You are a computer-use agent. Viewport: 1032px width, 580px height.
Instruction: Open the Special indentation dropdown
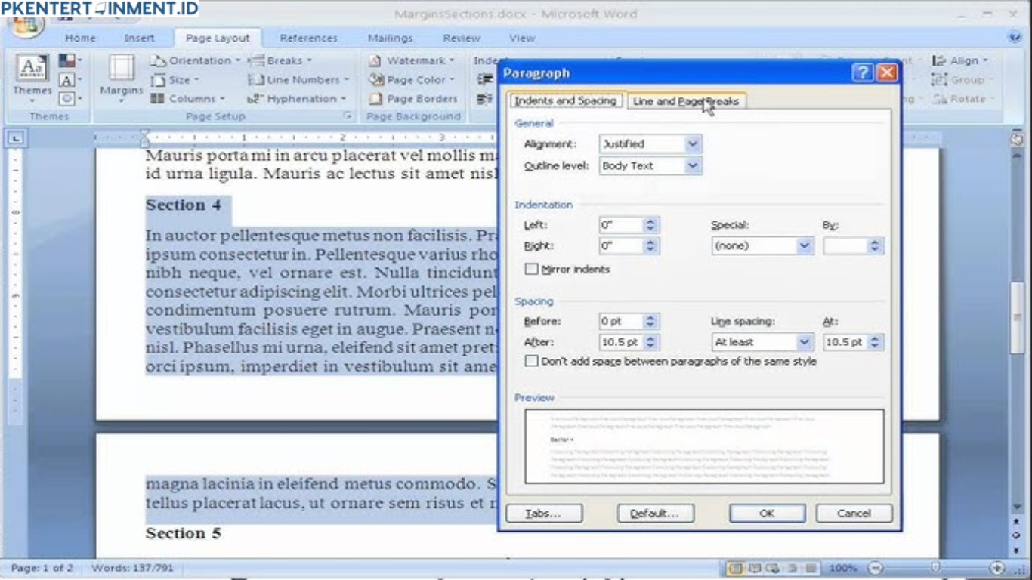click(x=805, y=245)
